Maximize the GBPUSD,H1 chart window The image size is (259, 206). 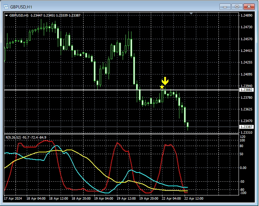(237, 6)
